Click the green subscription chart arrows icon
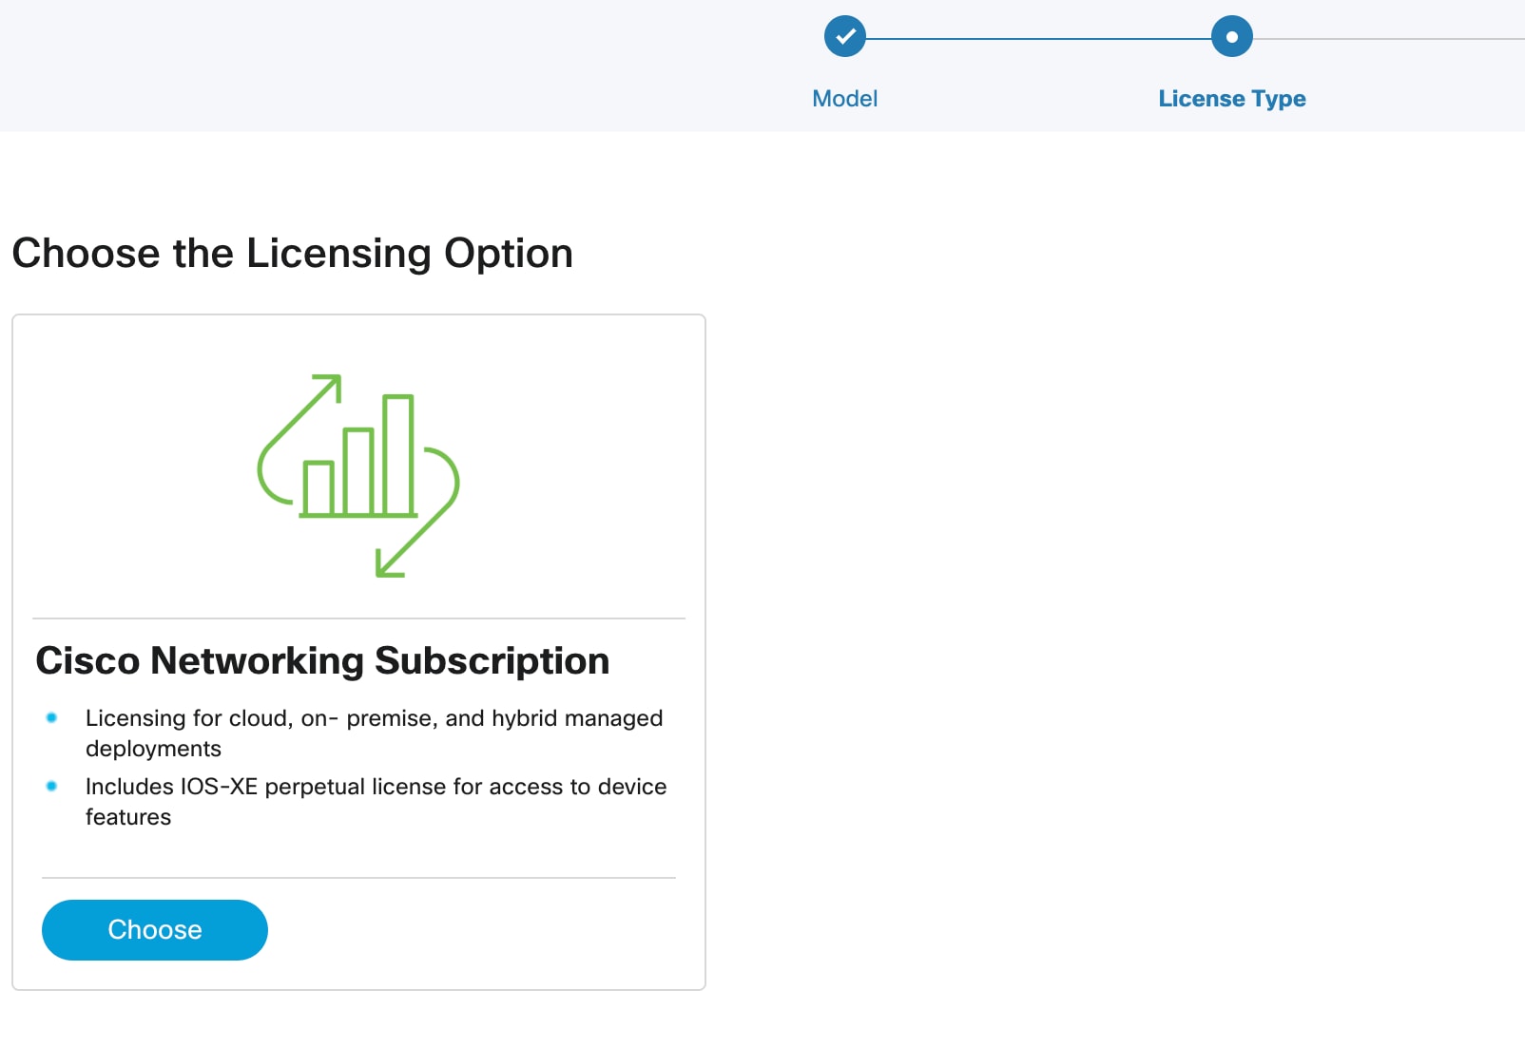This screenshot has height=1047, width=1525. tap(358, 475)
